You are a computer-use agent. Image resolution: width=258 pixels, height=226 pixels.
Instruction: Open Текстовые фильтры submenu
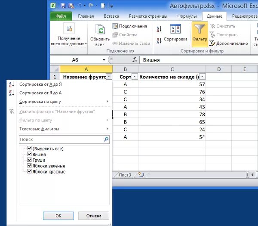(x=59, y=129)
